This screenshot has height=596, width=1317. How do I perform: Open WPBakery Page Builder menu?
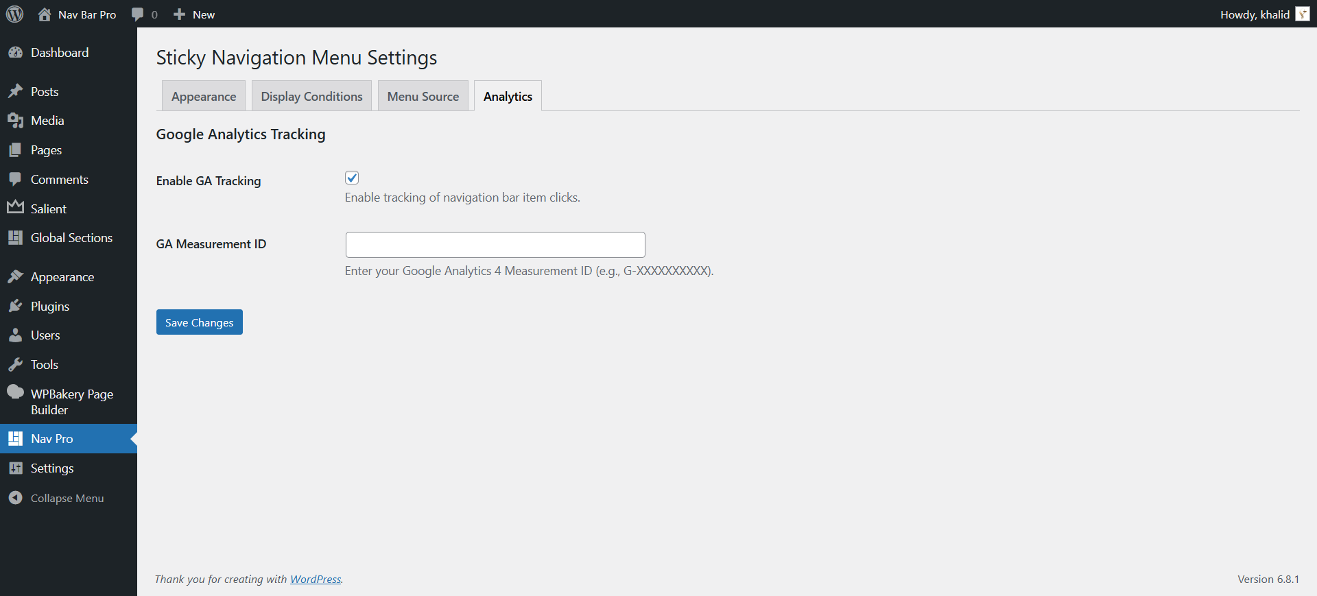pos(69,401)
